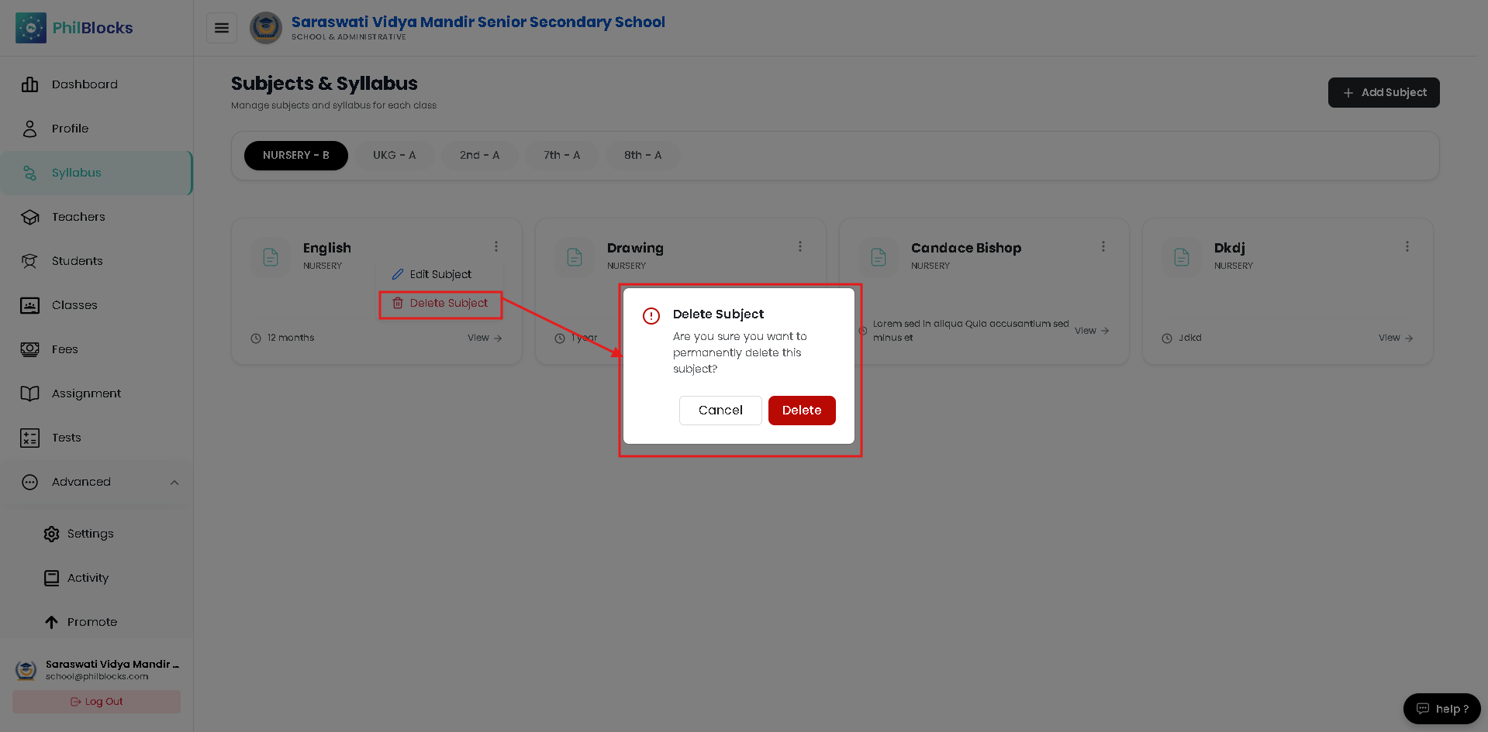Choose Delete Subject from the context menu
This screenshot has height=732, width=1488.
pos(440,304)
